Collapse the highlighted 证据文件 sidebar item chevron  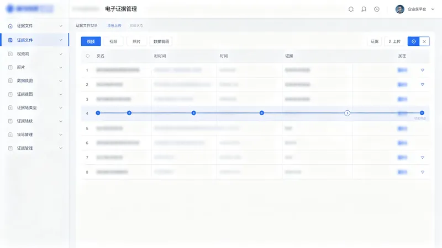(61, 40)
